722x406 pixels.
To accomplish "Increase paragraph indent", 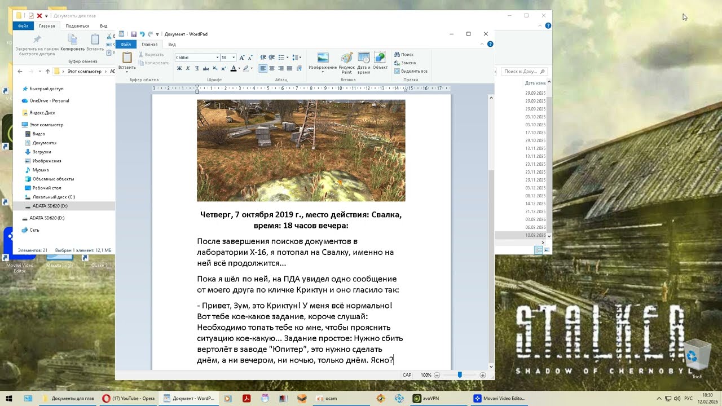I will click(272, 58).
